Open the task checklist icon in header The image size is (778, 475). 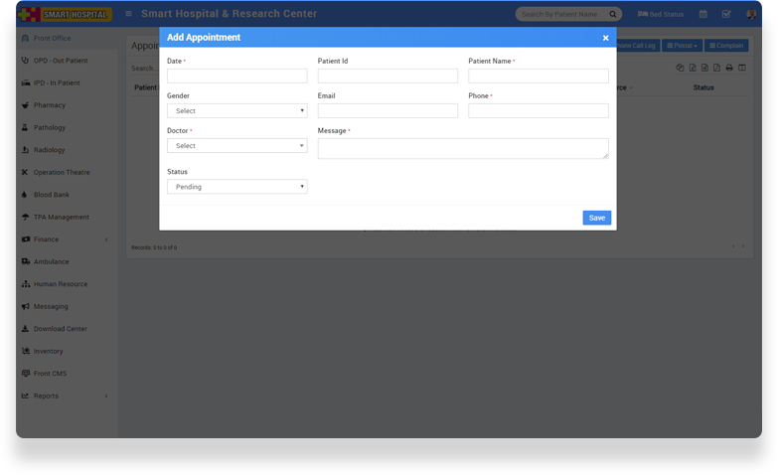[726, 14]
